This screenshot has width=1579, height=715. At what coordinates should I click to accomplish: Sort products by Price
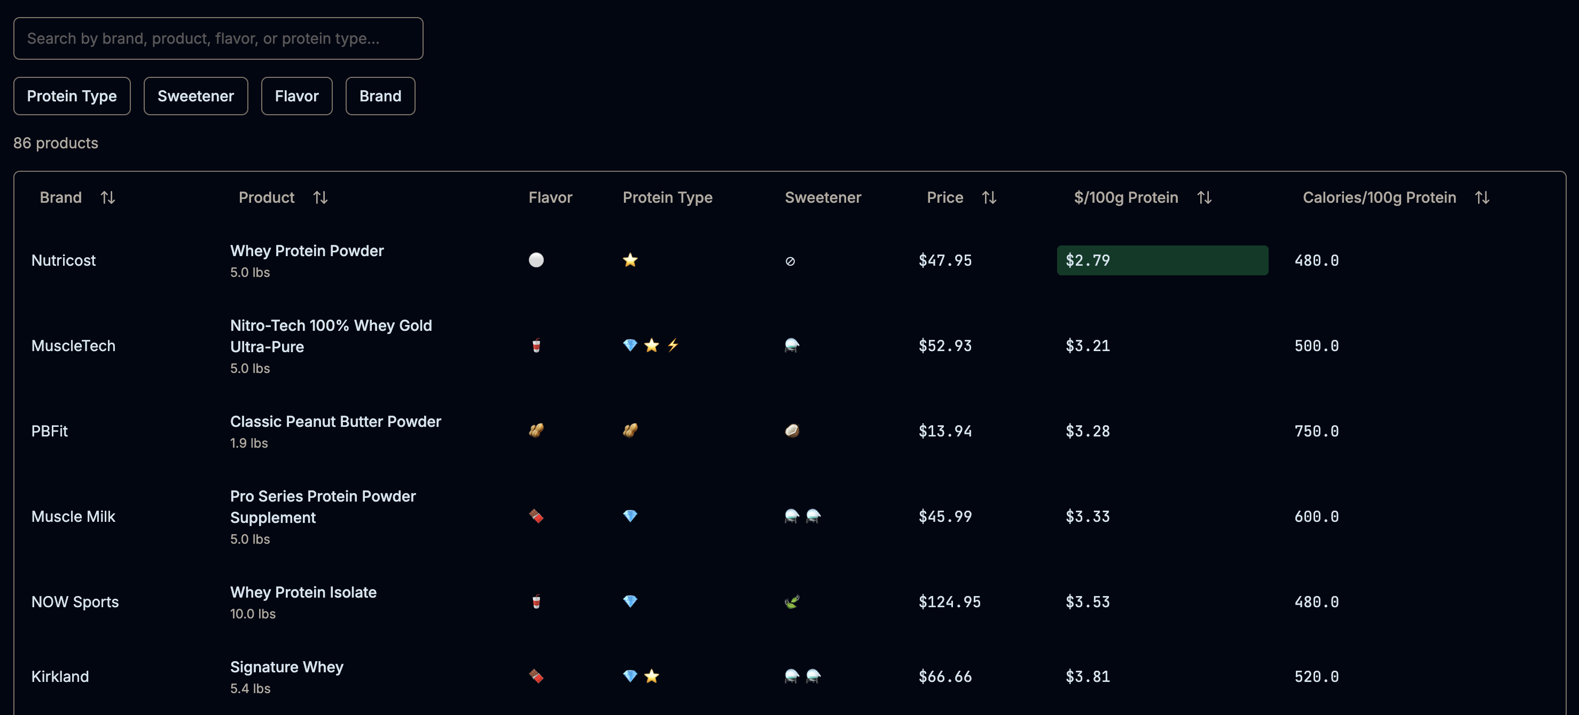coord(989,197)
